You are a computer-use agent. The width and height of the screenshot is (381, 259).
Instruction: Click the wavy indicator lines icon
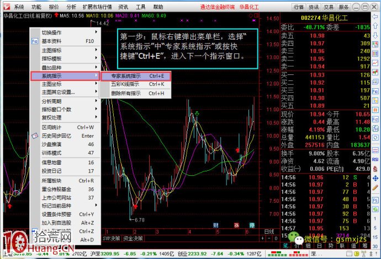(x=375, y=150)
